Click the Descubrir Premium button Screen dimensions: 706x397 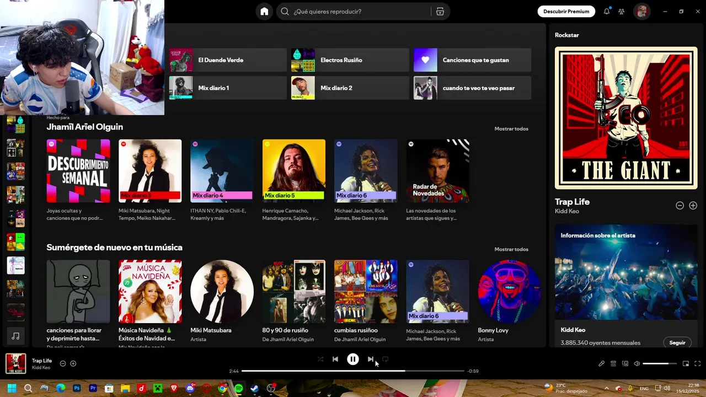[x=566, y=11]
